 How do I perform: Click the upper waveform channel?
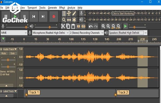[91, 57]
